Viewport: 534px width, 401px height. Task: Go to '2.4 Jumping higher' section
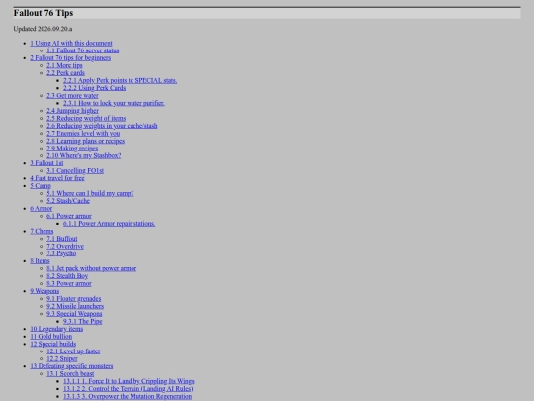tap(72, 111)
